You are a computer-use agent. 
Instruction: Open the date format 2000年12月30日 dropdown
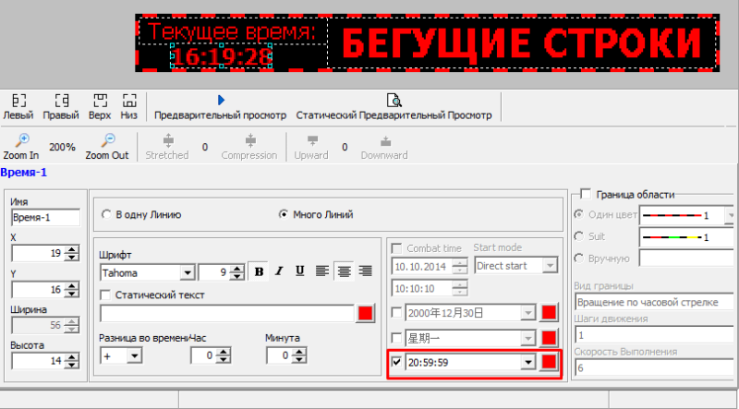click(x=528, y=313)
